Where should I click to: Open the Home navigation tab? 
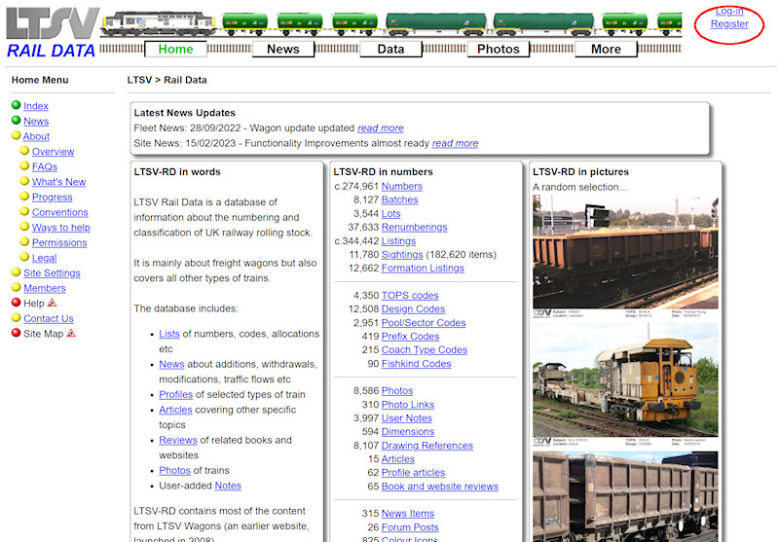(x=175, y=49)
